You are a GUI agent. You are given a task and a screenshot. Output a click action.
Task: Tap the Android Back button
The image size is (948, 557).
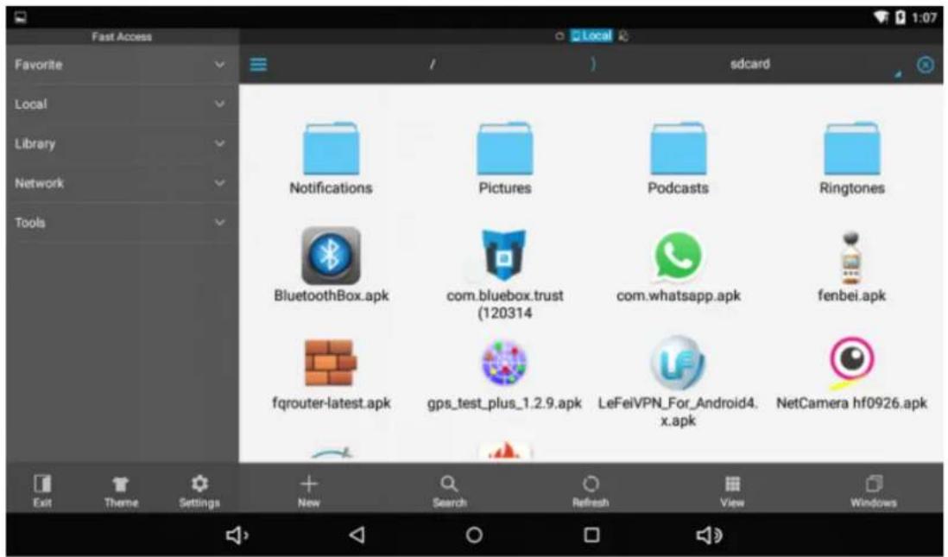pyautogui.click(x=357, y=535)
